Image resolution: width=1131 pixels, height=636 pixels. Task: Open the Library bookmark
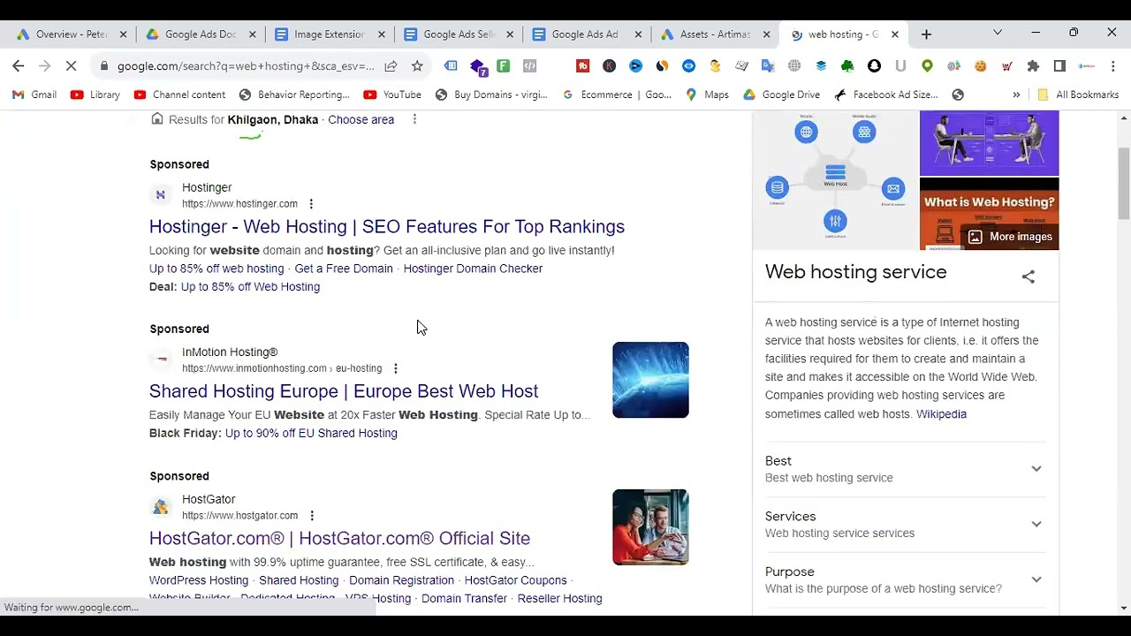[x=95, y=95]
